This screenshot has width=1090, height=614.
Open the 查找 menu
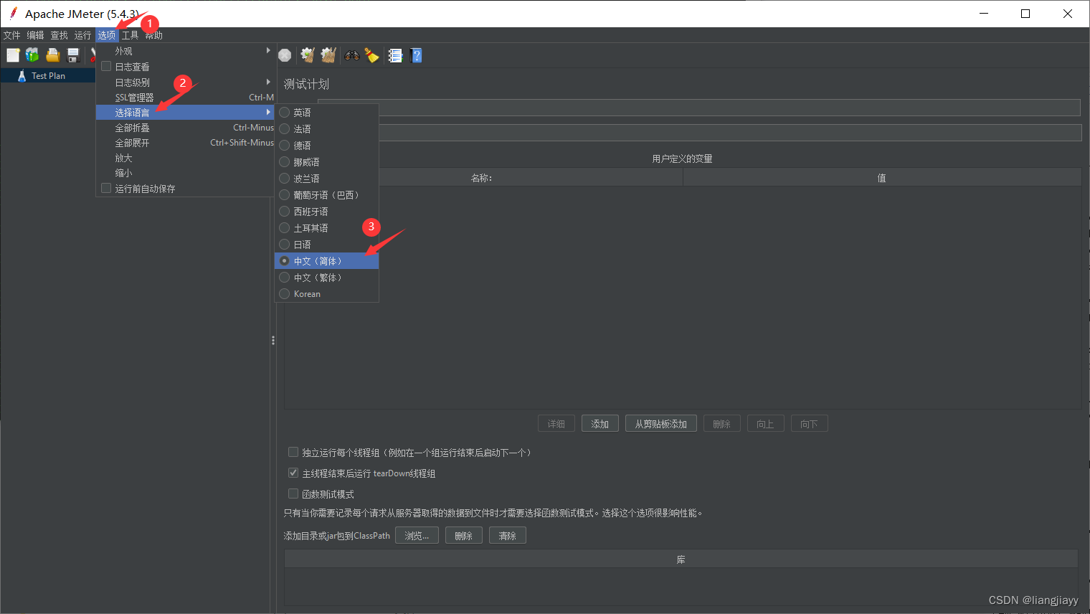(x=59, y=35)
